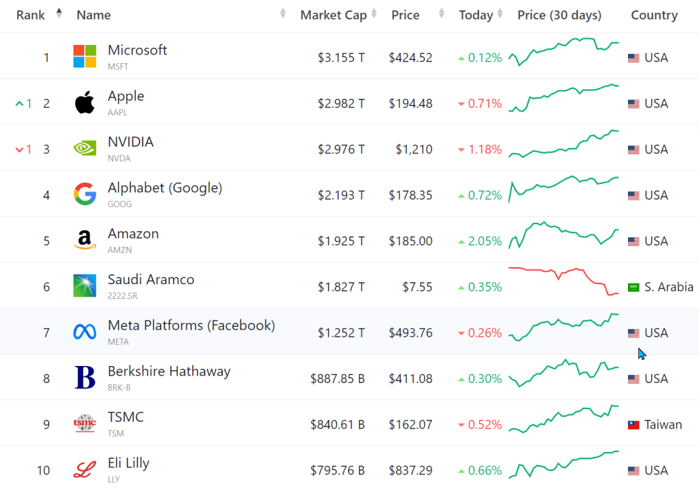
Task: Click the Apple logo icon
Action: pos(85,103)
